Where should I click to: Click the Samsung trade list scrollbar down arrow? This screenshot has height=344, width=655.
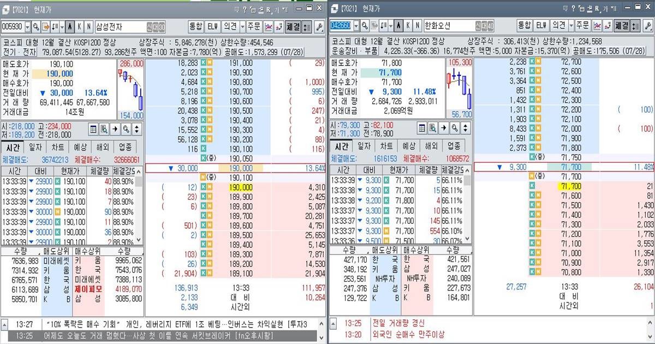click(139, 239)
